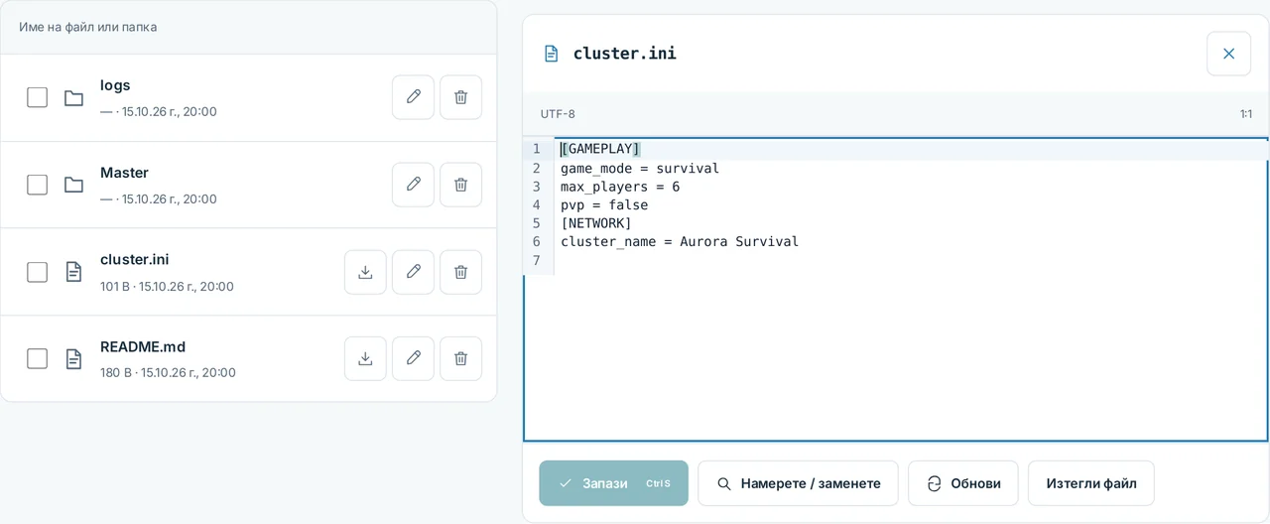Edit README.md using the pencil icon
1270x524 pixels.
(x=413, y=358)
